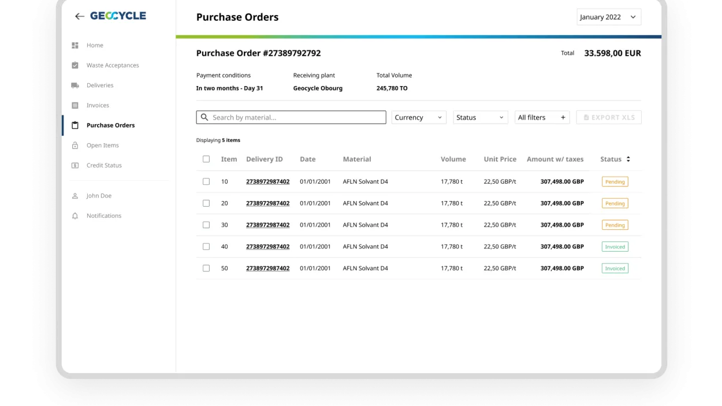Click the Notifications bell icon
The height and width of the screenshot is (406, 722).
point(75,216)
